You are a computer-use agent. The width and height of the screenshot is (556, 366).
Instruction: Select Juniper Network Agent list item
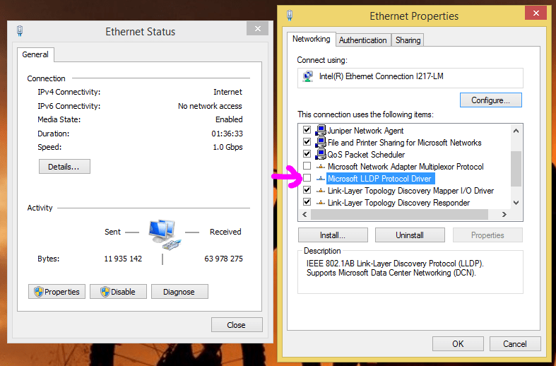point(365,131)
